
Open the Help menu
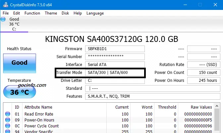(x=78, y=13)
